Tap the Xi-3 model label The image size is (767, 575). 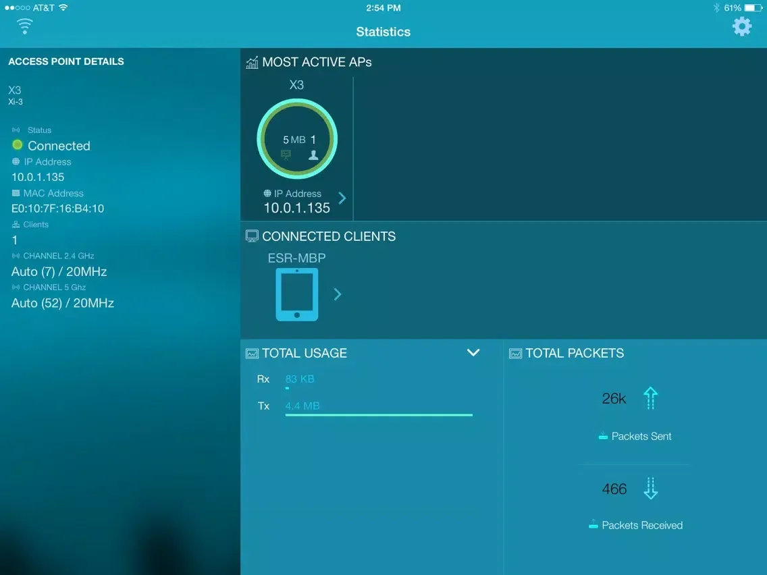pyautogui.click(x=15, y=102)
